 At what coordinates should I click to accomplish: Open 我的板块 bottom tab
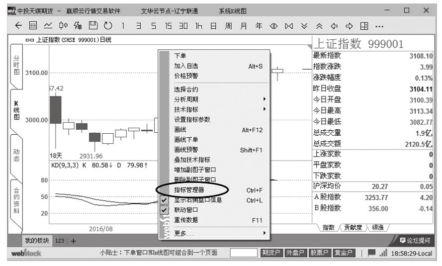[x=37, y=241]
